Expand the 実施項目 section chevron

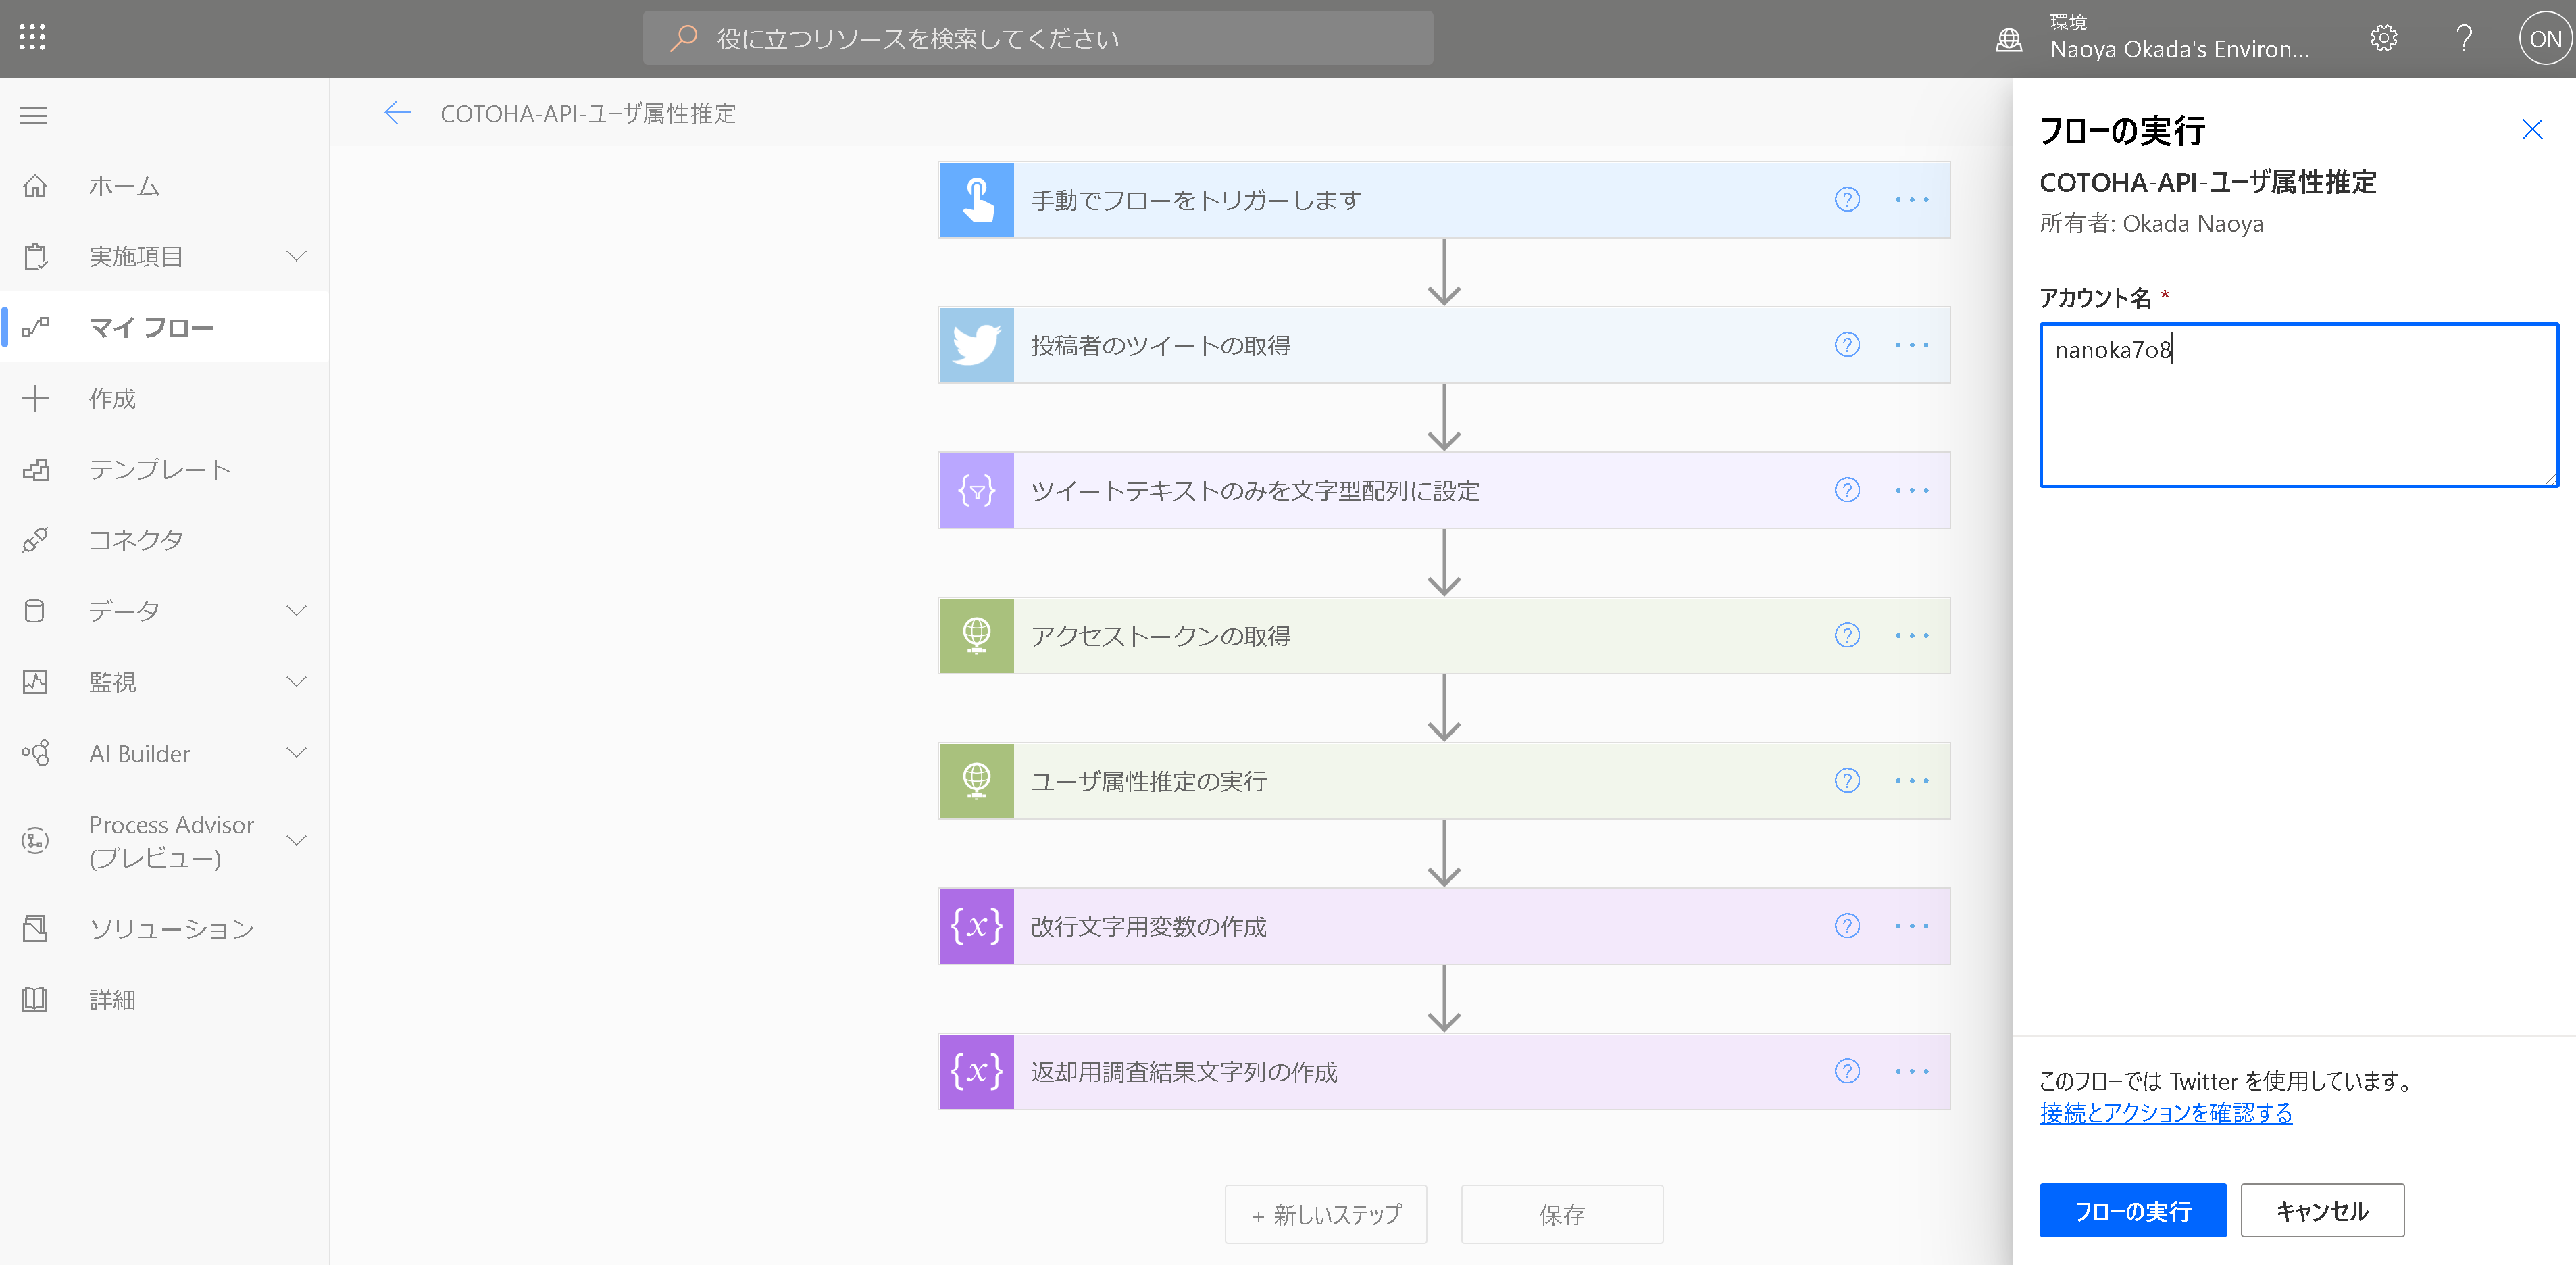click(x=296, y=256)
